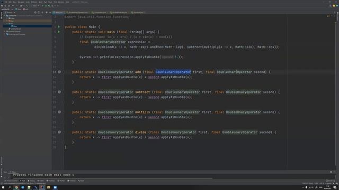Image resolution: width=339 pixels, height=190 pixels.
Task: Click the gutter marker beside the add method
Action: coord(59,72)
